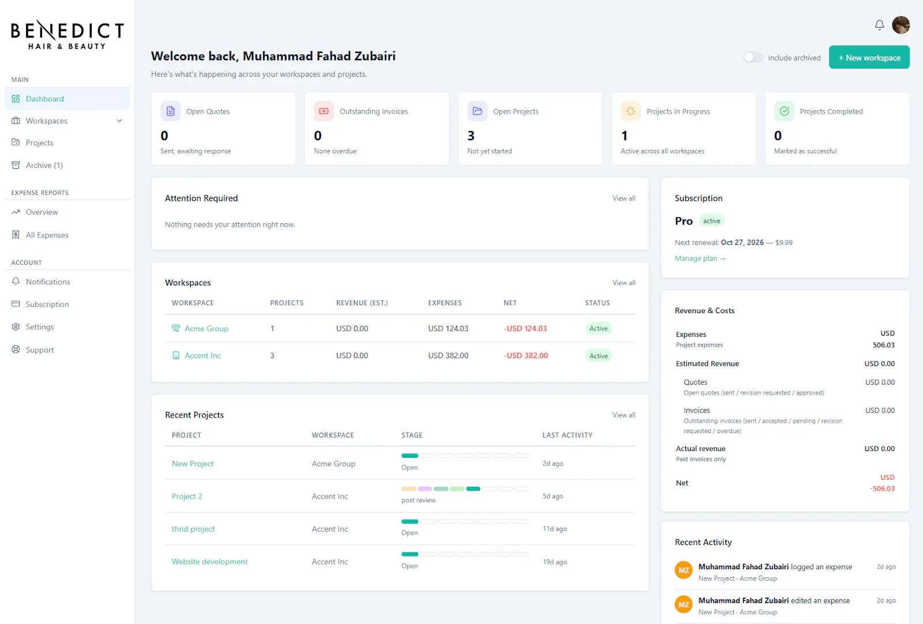923x624 pixels.
Task: Click the Open Projects count 3
Action: pos(471,136)
